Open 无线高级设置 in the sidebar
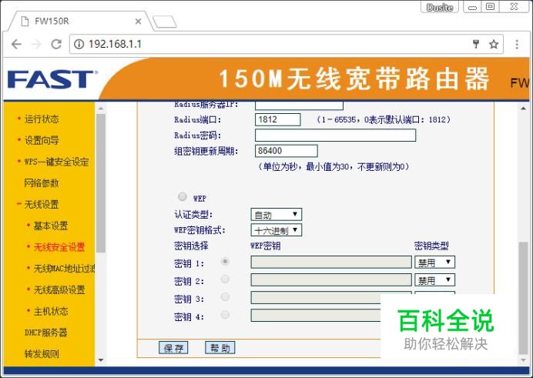This screenshot has height=378, width=533. click(x=59, y=290)
